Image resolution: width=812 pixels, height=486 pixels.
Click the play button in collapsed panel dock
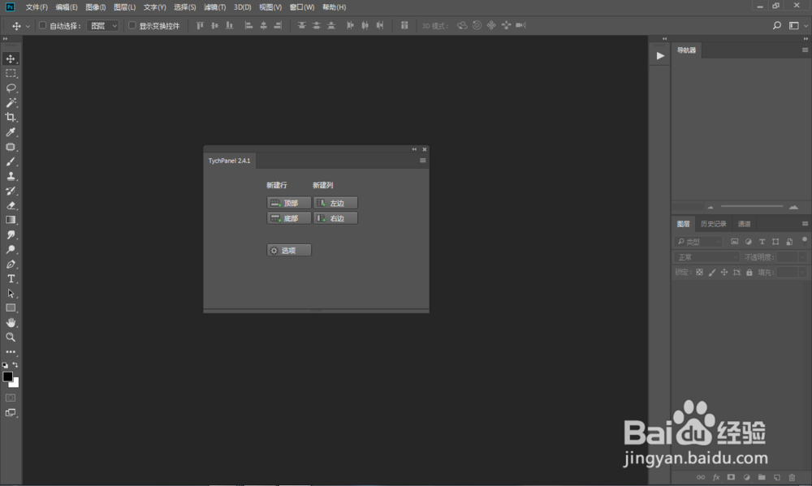tap(659, 56)
